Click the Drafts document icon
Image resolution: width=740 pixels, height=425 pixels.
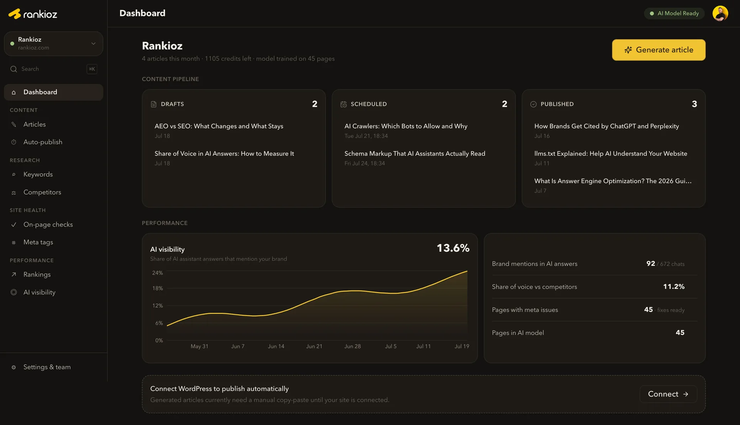pos(153,104)
